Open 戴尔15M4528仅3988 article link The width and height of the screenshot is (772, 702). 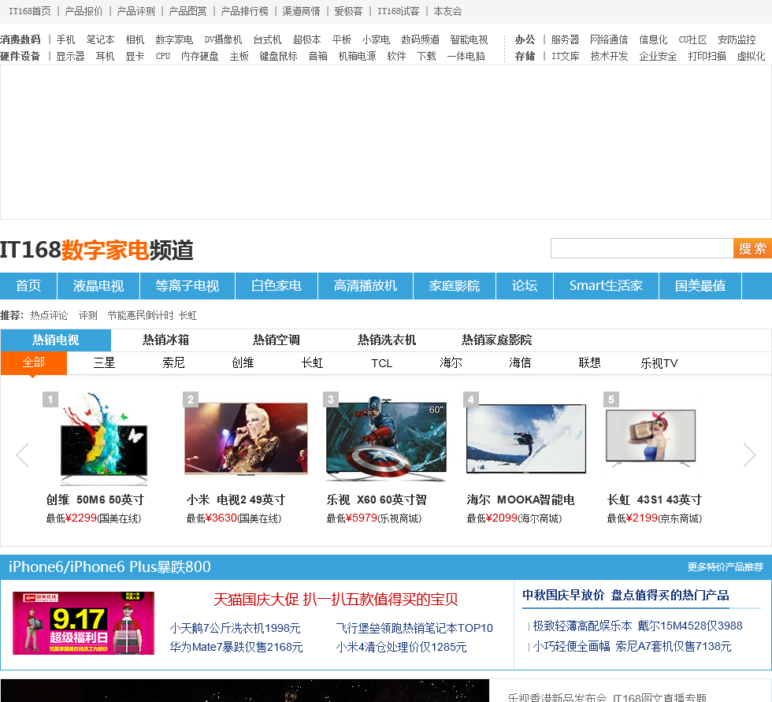(637, 626)
